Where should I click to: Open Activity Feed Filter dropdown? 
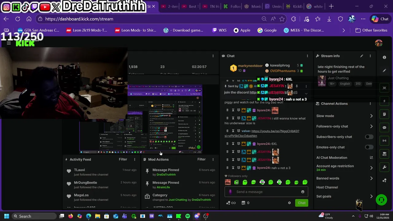point(123,159)
